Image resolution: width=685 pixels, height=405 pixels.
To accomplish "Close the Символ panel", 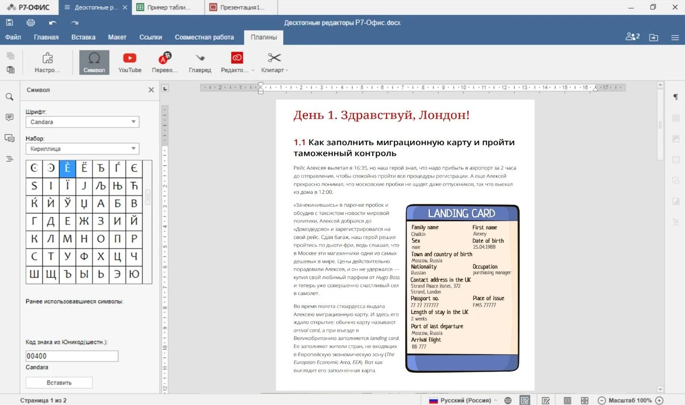I will coord(151,90).
